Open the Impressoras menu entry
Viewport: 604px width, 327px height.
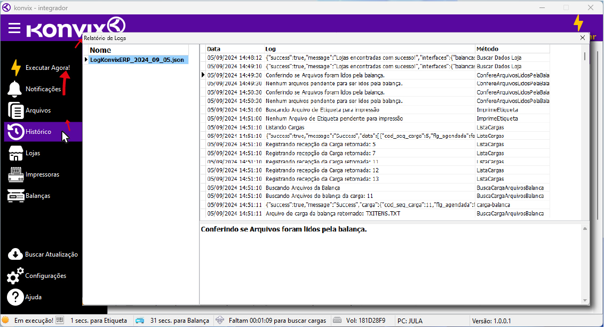pos(42,174)
